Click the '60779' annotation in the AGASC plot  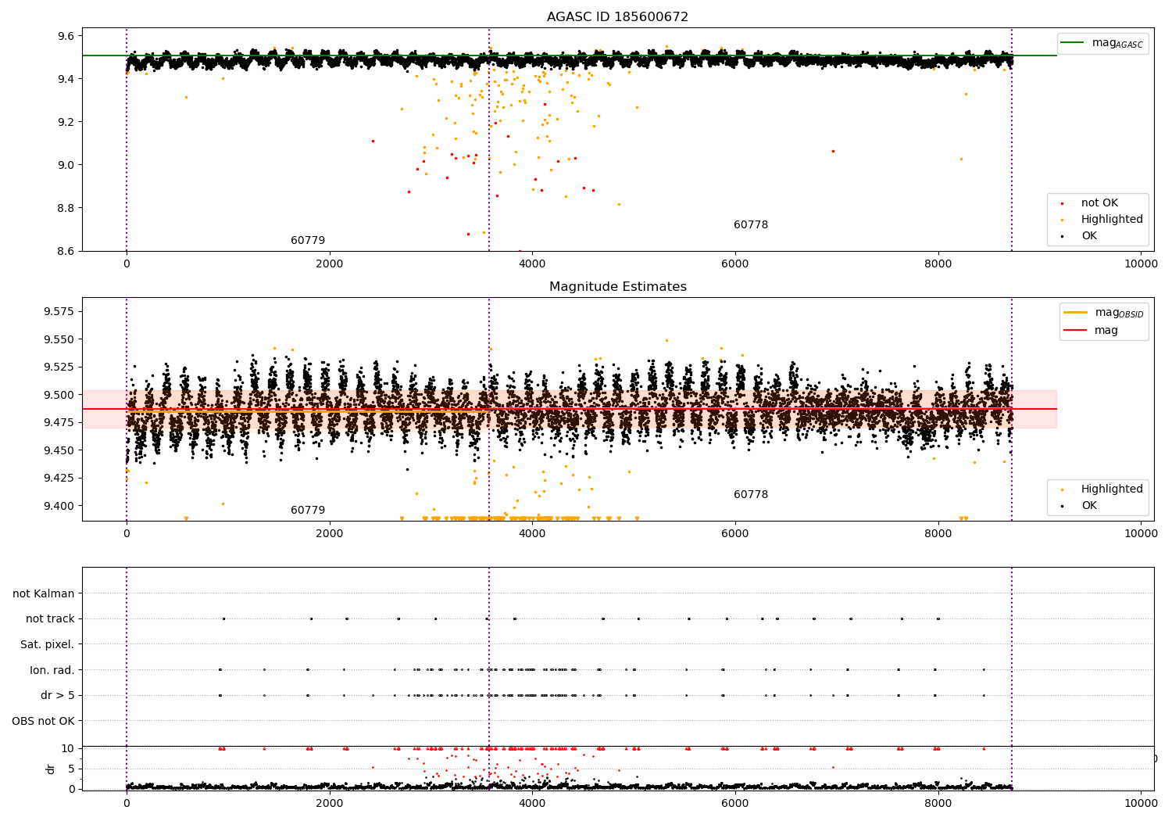tap(308, 241)
